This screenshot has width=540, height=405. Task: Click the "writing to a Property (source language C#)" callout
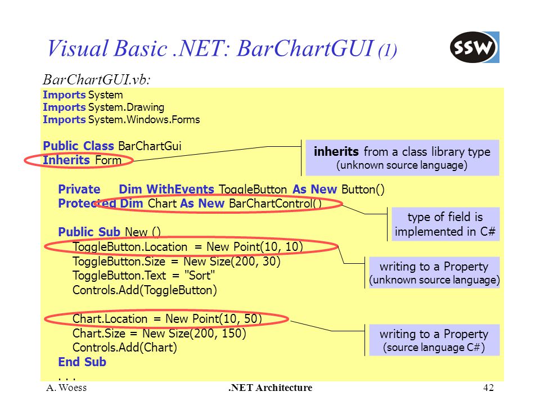click(434, 340)
